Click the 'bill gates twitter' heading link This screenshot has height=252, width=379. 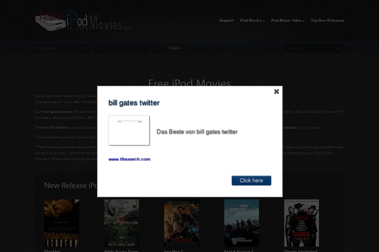[x=134, y=103]
